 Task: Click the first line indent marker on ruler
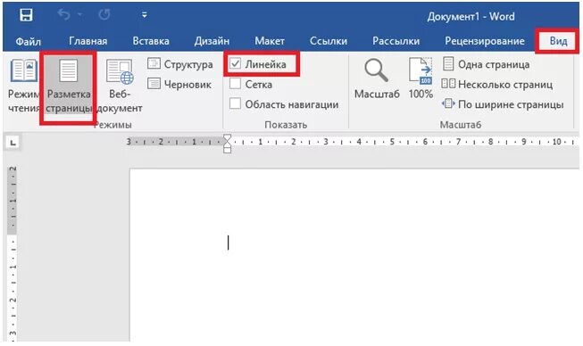227,138
